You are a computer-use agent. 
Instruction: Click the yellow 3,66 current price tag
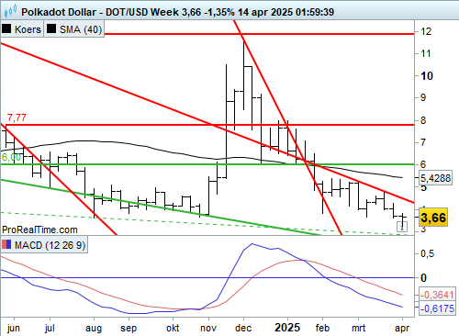point(433,218)
